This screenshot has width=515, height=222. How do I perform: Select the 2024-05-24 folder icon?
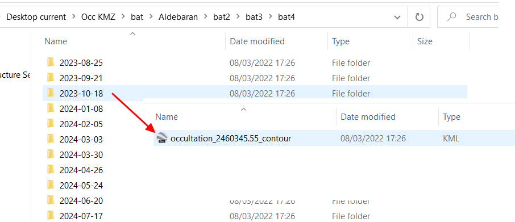point(50,185)
